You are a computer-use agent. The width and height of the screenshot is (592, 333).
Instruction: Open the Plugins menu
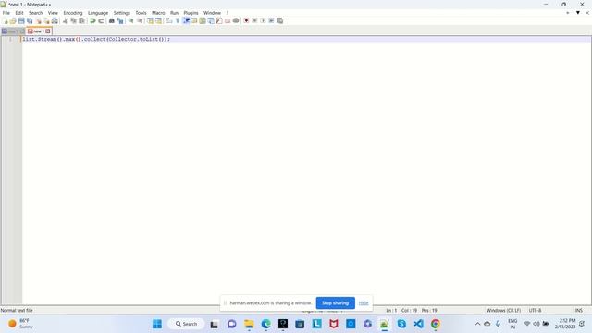[x=191, y=13]
